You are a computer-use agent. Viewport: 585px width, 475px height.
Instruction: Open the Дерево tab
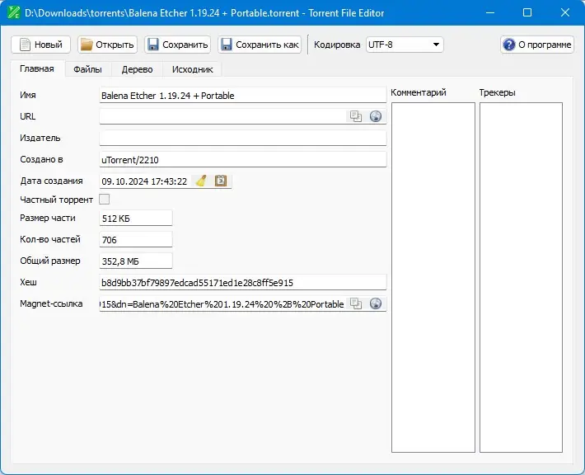(x=137, y=69)
